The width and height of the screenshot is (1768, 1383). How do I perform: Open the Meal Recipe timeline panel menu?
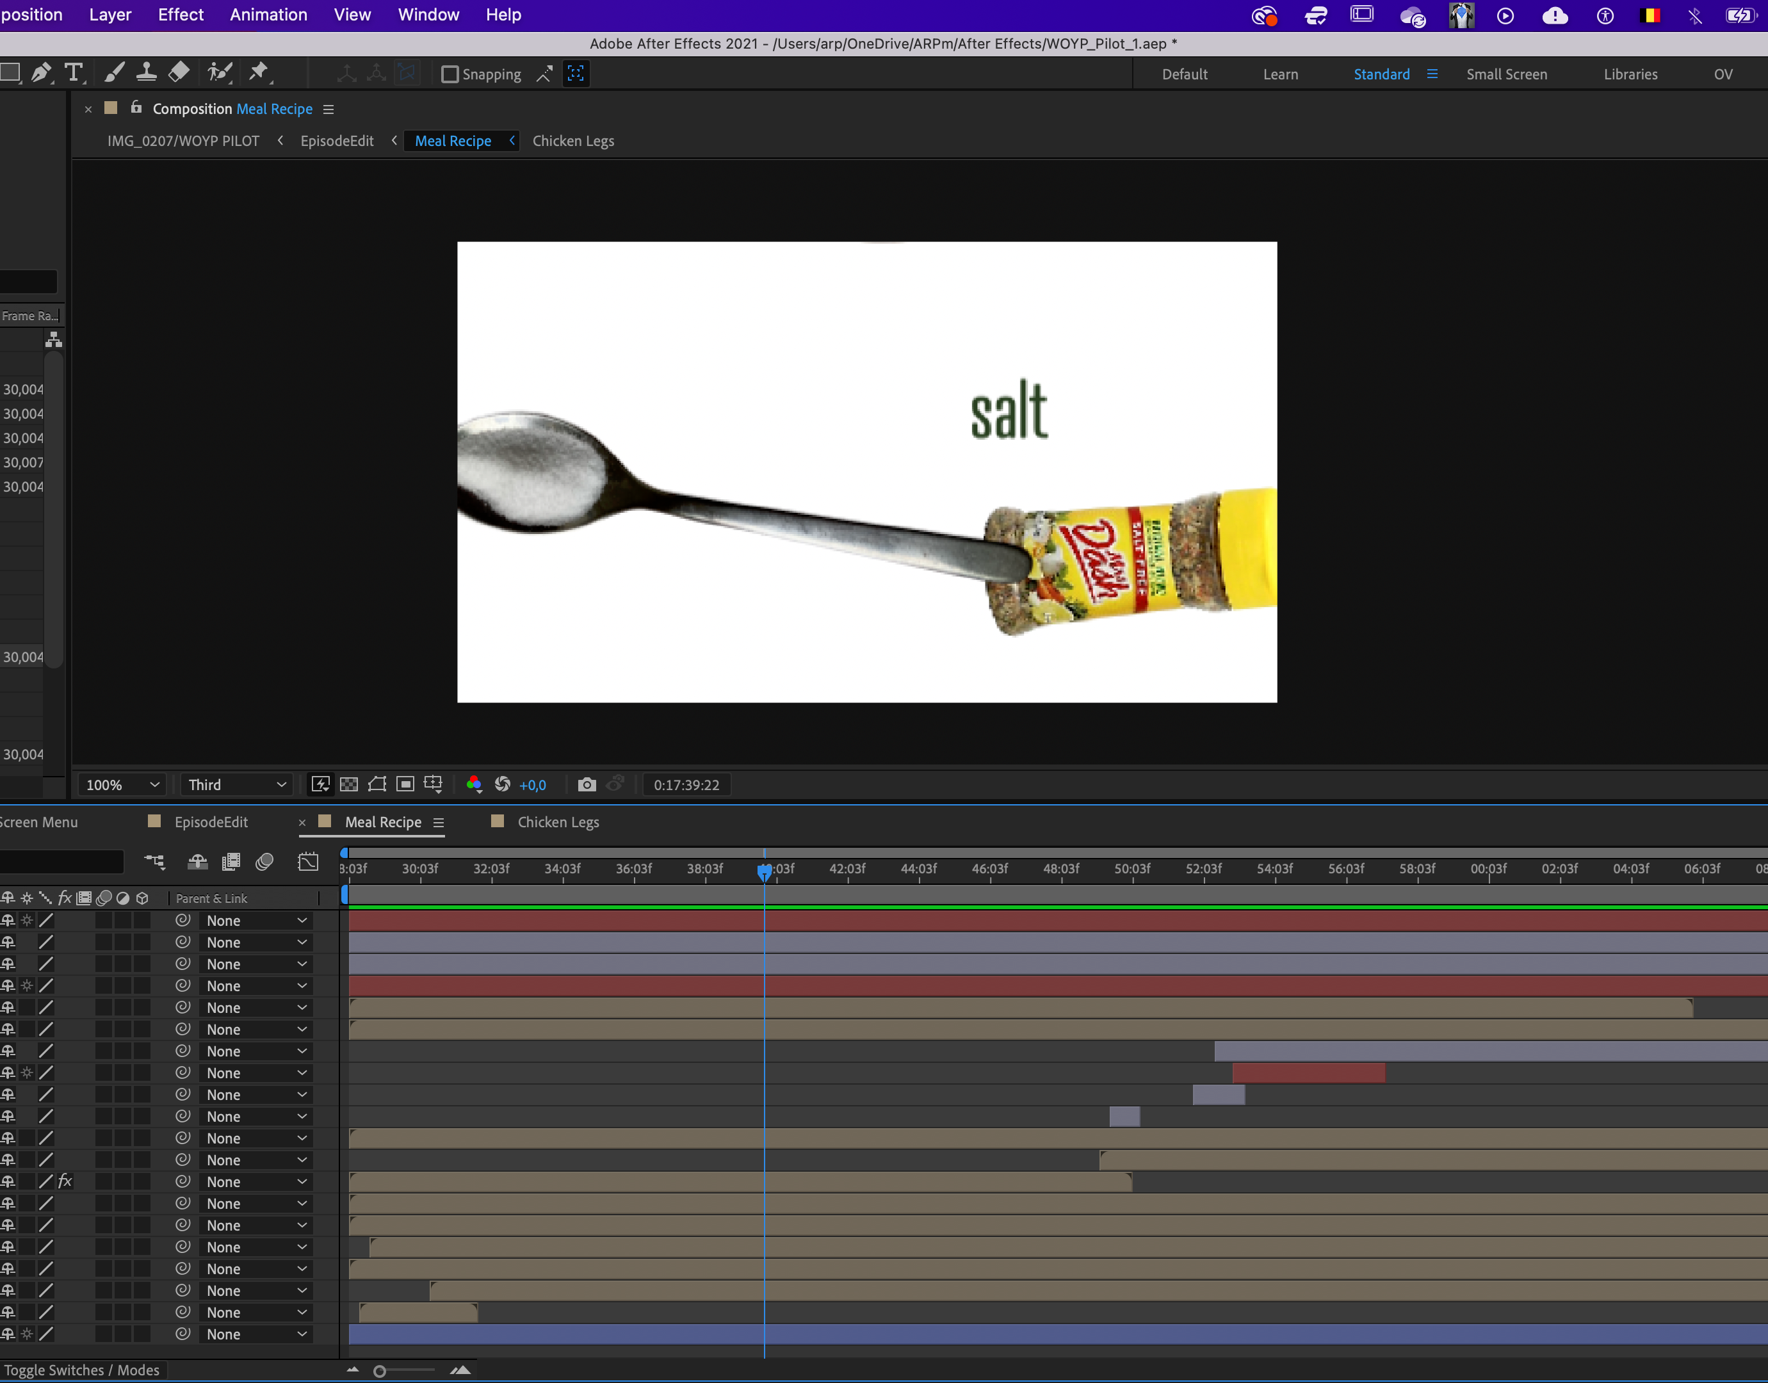438,823
